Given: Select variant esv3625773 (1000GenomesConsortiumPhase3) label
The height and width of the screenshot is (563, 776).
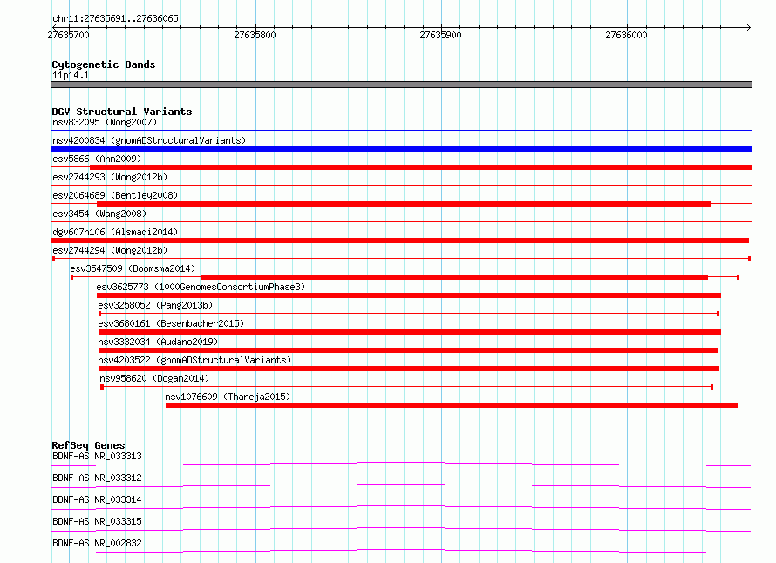Looking at the screenshot, I should (201, 287).
